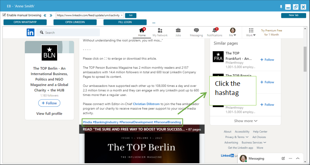Click View full profile link
Image resolution: width=310 pixels, height=165 pixels.
pos(49,114)
